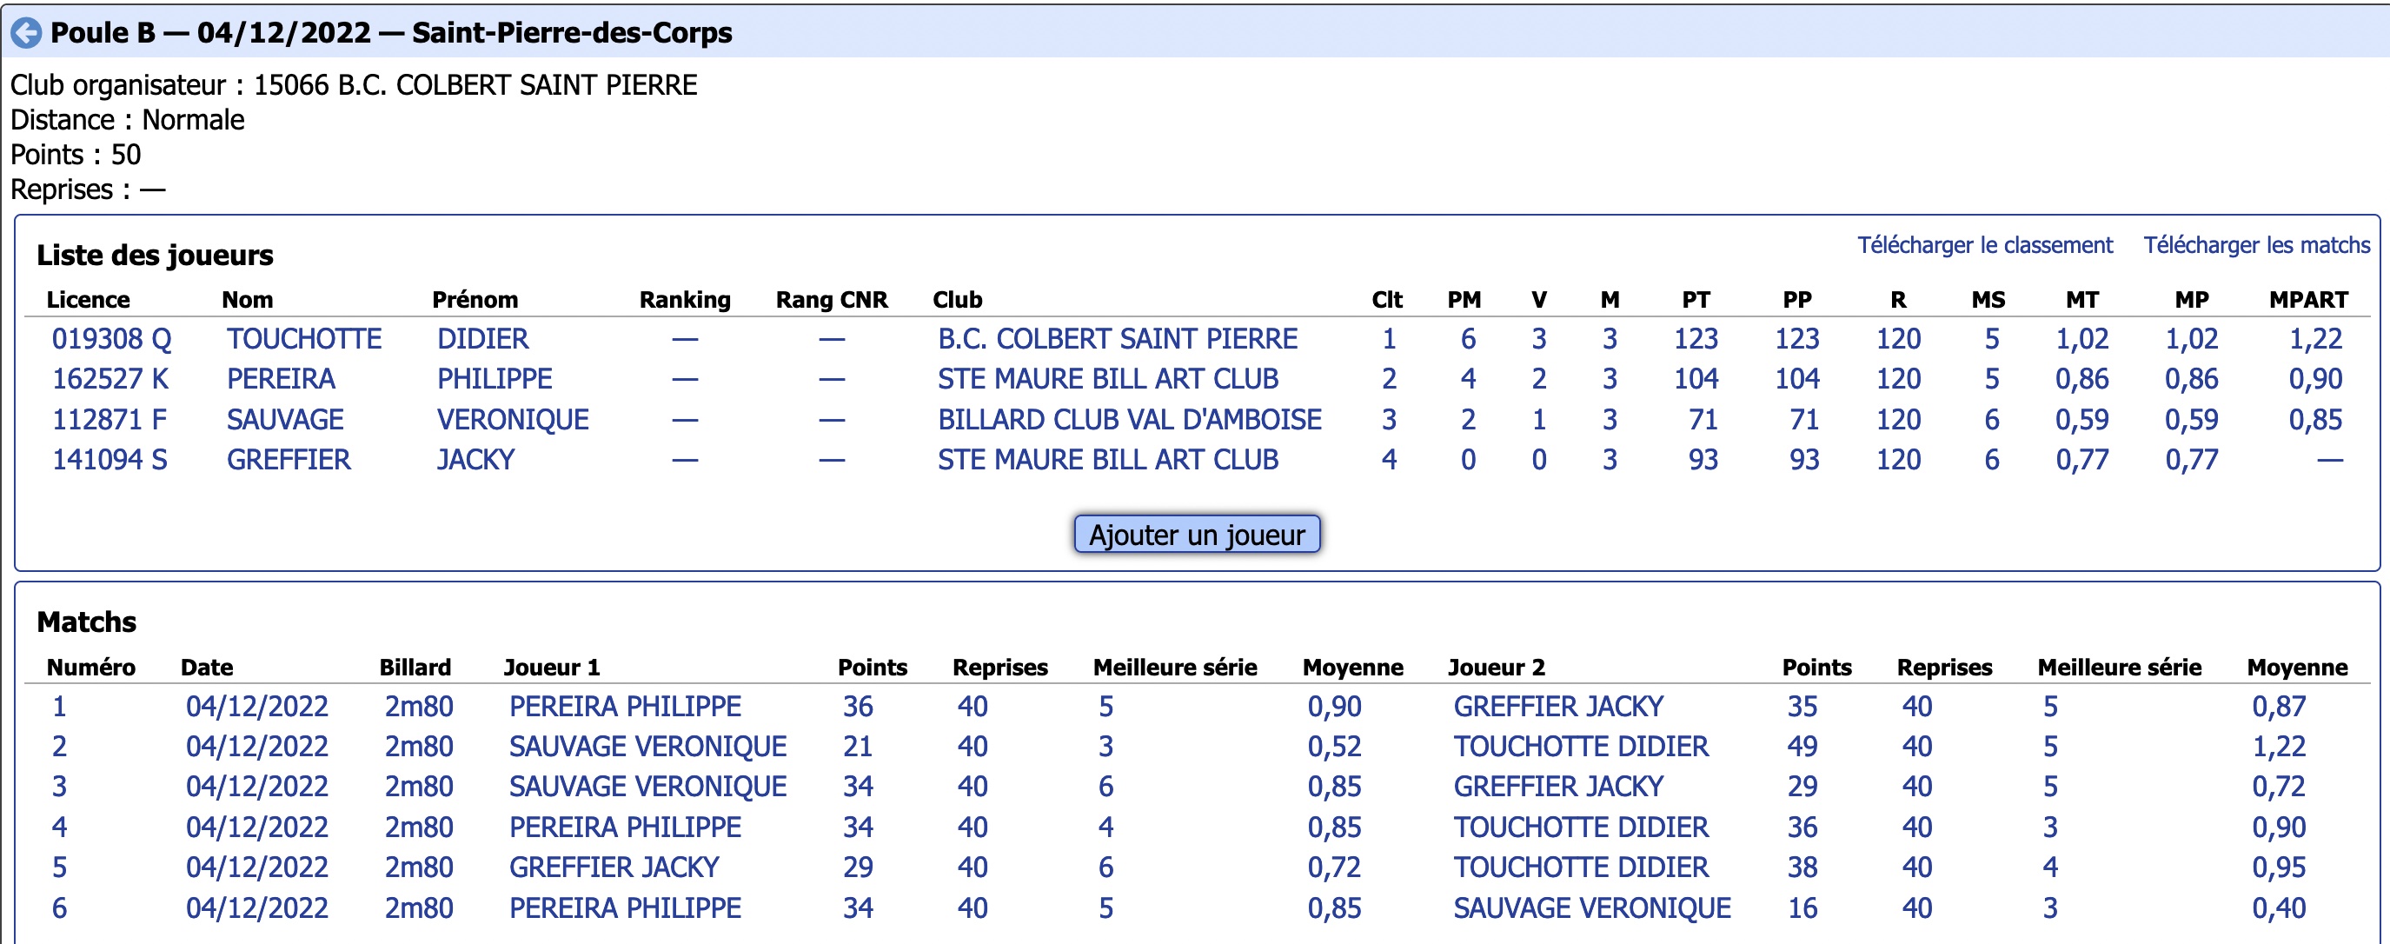Click the MPART column header
2390x944 pixels.
click(2308, 300)
